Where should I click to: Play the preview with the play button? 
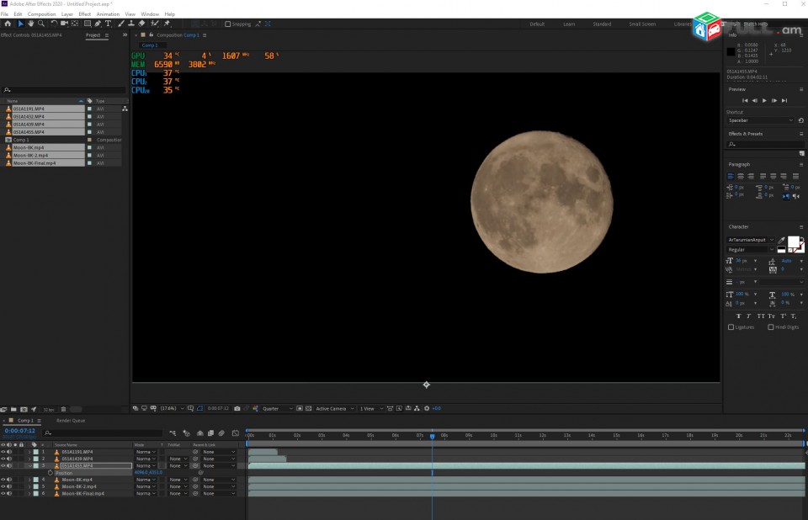[764, 100]
